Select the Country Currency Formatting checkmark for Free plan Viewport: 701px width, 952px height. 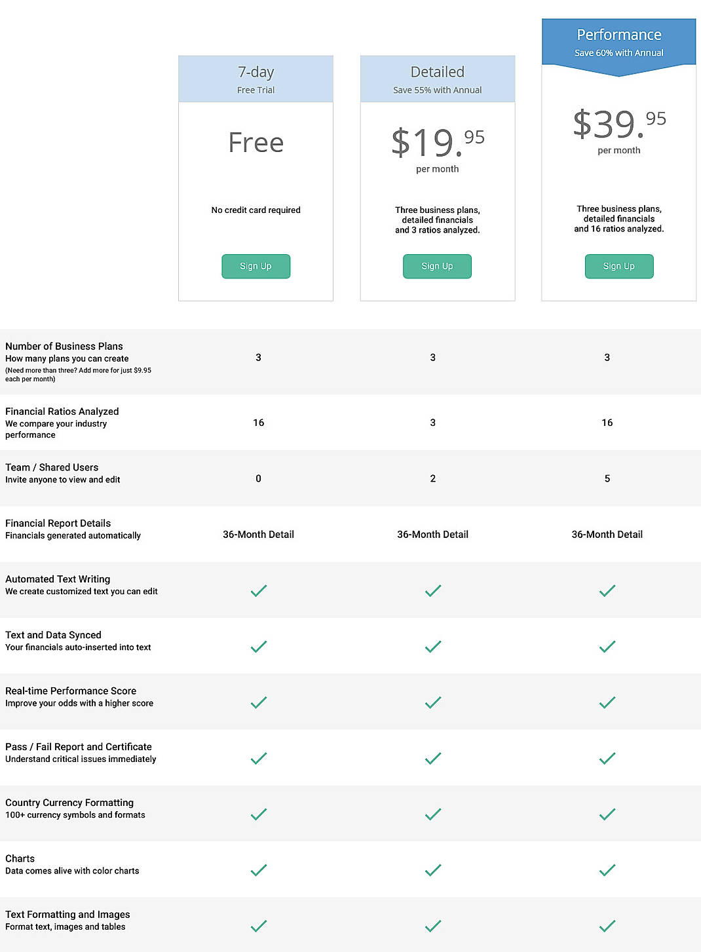(258, 814)
